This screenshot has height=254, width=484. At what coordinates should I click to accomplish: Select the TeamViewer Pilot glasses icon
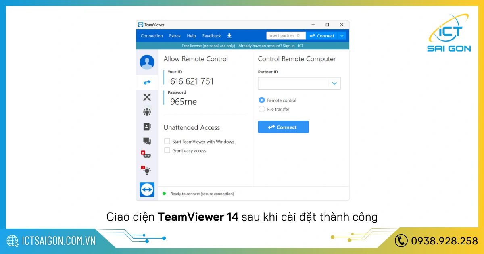(147, 154)
